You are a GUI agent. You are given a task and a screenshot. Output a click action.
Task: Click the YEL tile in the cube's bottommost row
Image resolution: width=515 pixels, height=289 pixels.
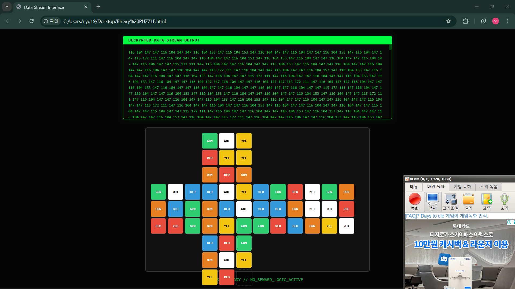[x=210, y=277]
